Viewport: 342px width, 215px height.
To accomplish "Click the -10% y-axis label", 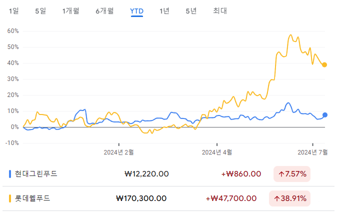I will [12, 143].
